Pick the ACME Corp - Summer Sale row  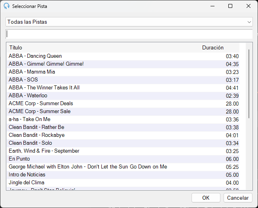(123, 112)
